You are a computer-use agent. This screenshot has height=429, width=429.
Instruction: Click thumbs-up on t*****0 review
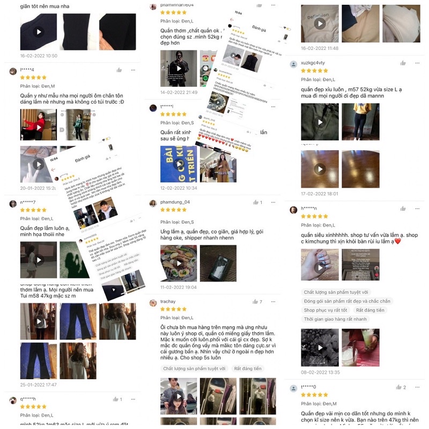point(398,387)
